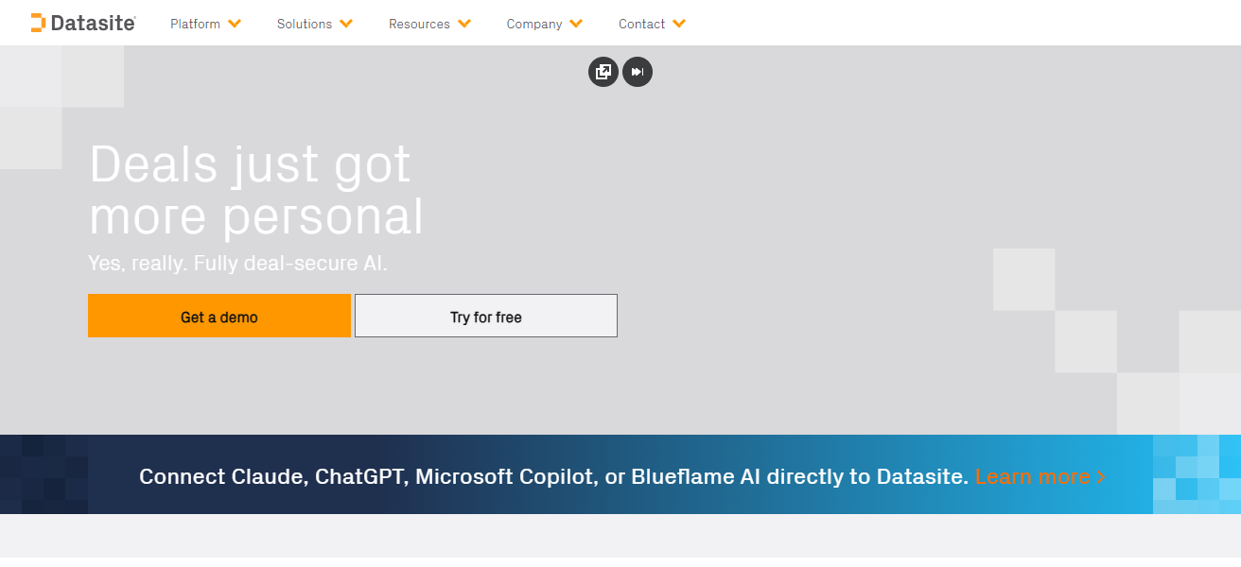Expand the Resources dropdown chevron
The width and height of the screenshot is (1241, 567).
(x=464, y=24)
